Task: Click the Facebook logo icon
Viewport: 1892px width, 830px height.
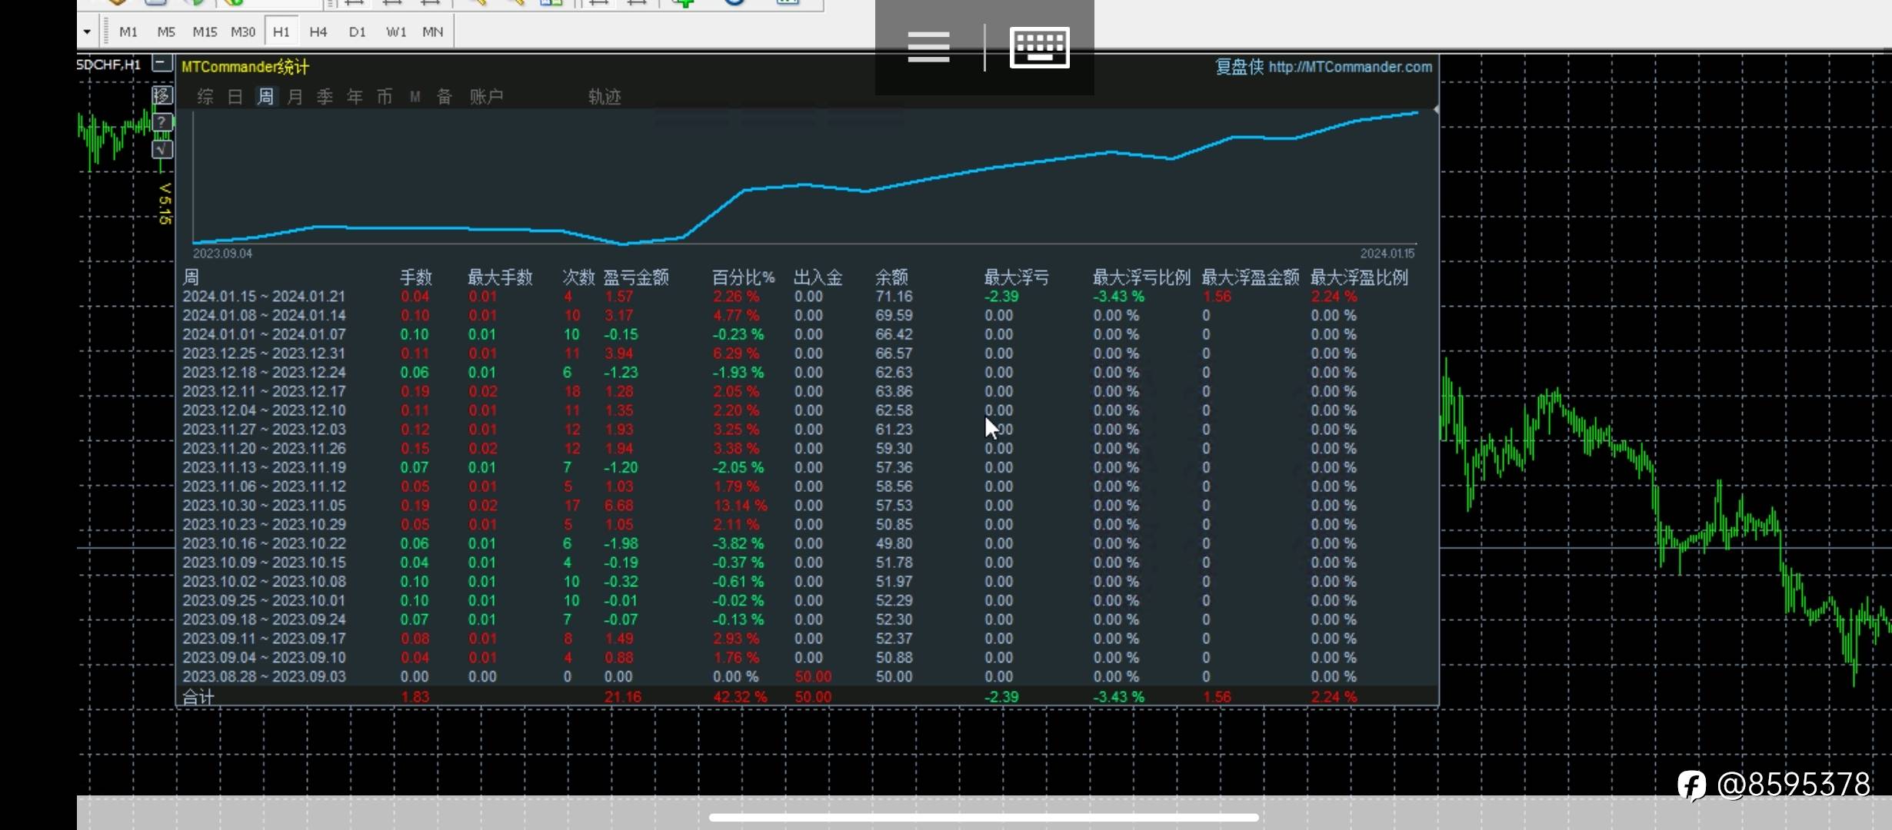Action: pos(1691,785)
